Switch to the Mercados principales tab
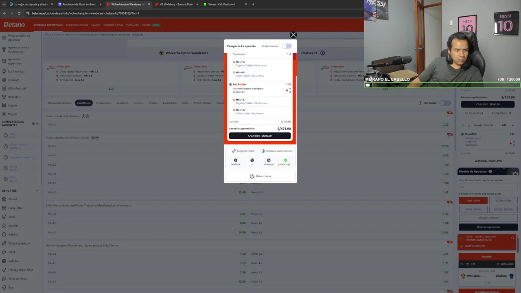 (59, 103)
